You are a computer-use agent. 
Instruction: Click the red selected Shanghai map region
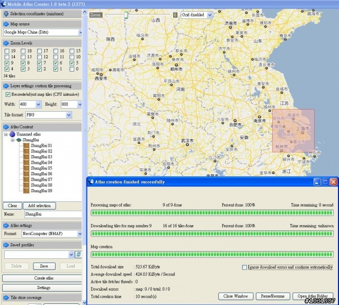coord(293,131)
